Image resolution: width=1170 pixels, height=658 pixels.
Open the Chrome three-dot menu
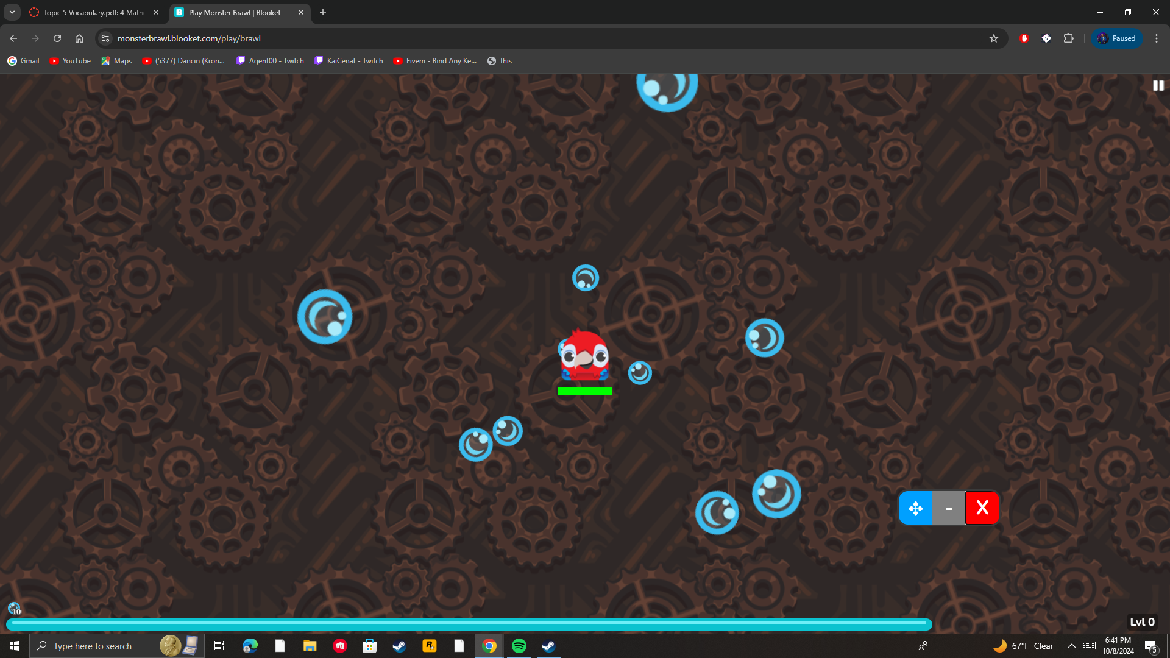tap(1156, 38)
